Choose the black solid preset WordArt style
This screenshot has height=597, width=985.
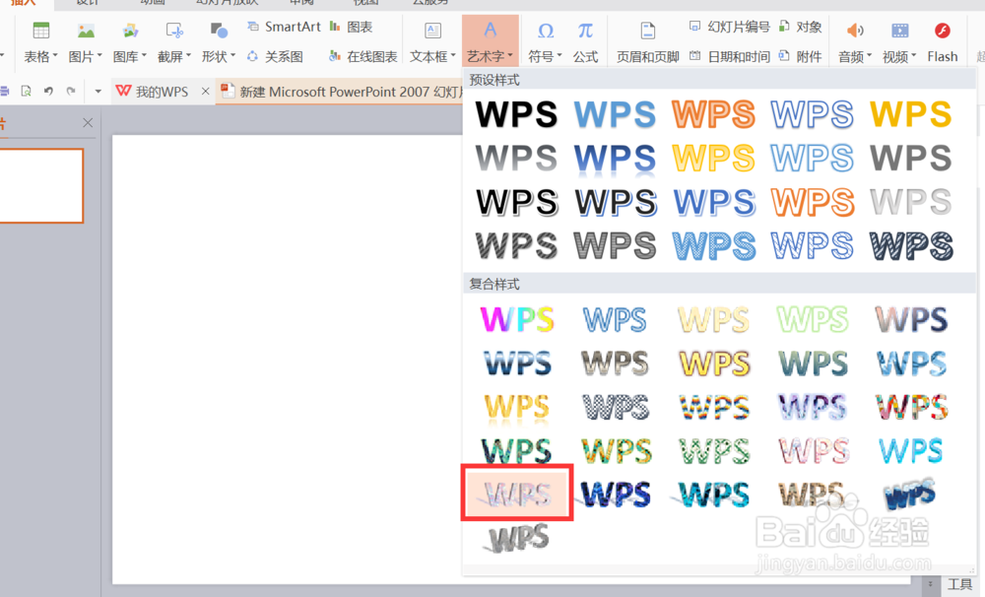pyautogui.click(x=516, y=114)
